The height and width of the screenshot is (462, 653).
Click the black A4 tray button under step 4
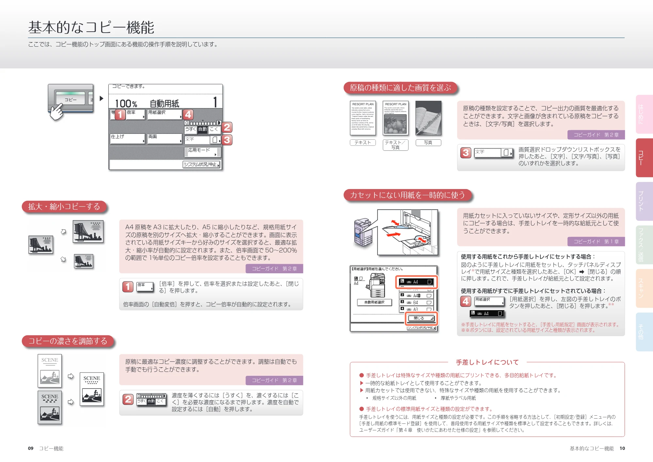(487, 314)
